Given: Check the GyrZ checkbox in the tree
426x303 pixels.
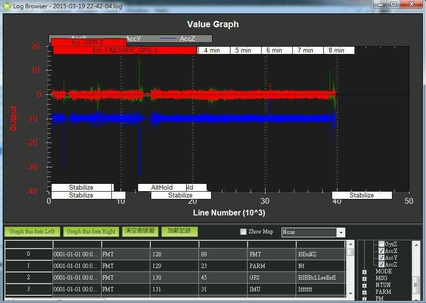Looking at the screenshot, I should (381, 244).
